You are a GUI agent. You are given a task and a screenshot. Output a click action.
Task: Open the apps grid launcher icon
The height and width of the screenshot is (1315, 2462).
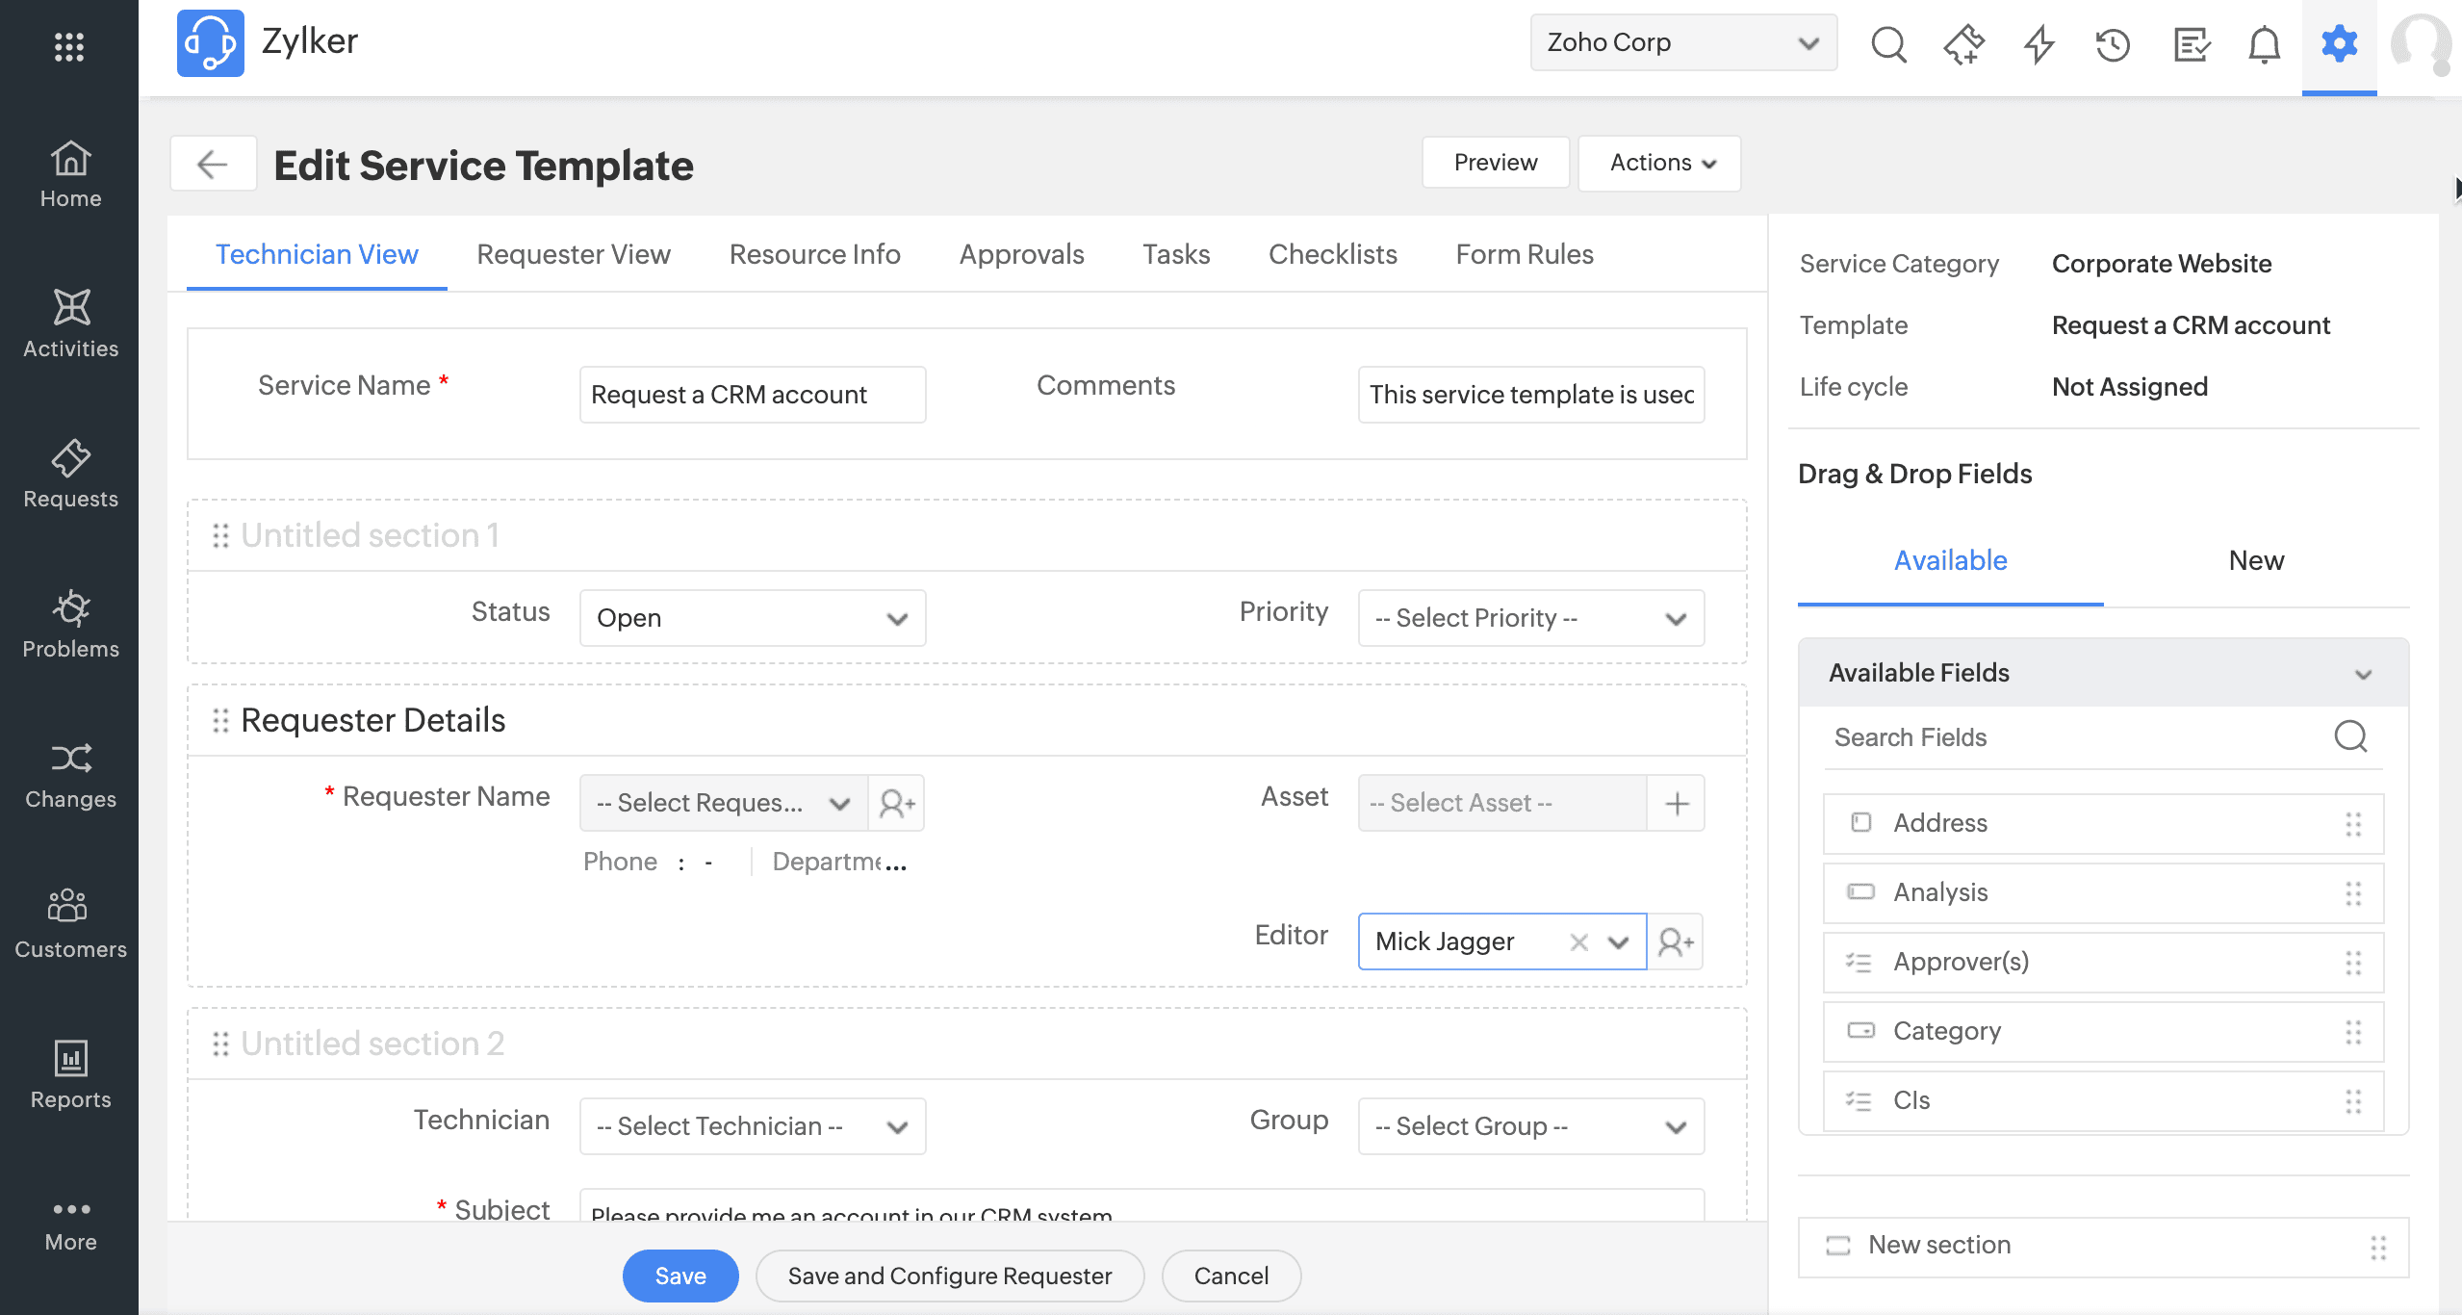[69, 46]
